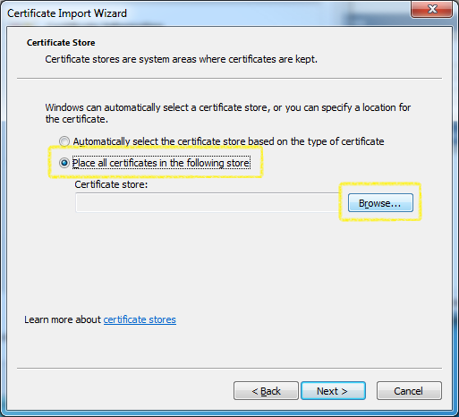The width and height of the screenshot is (459, 417).
Task: Click the 'Place all certificates in the following store' label
Action: tap(161, 163)
